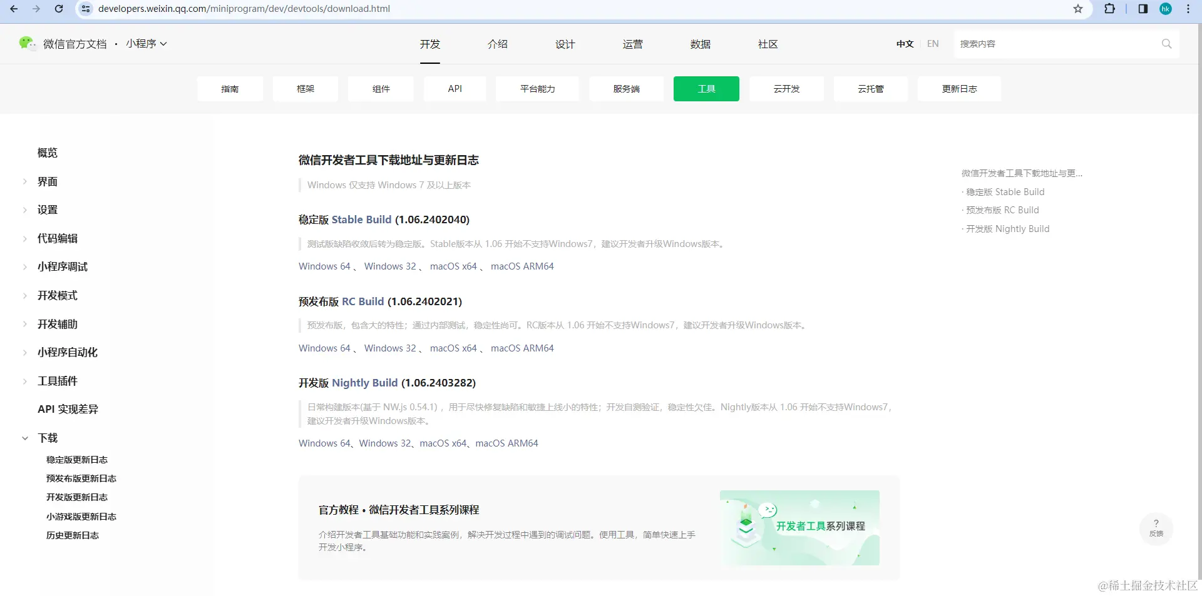
Task: Click the search magnifier icon
Action: [x=1166, y=44]
